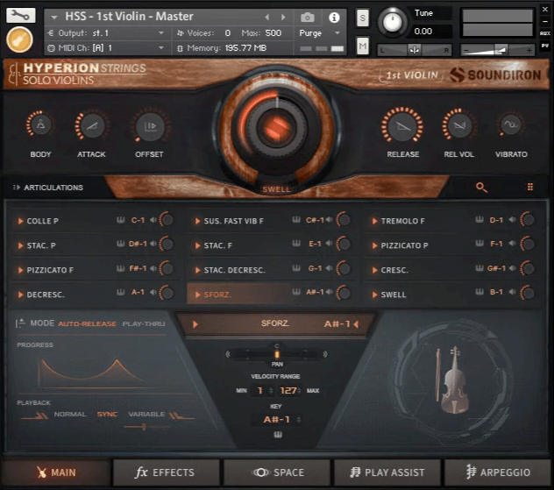Click the speaker icon for SWELL row
This screenshot has height=490, width=554.
tap(512, 292)
